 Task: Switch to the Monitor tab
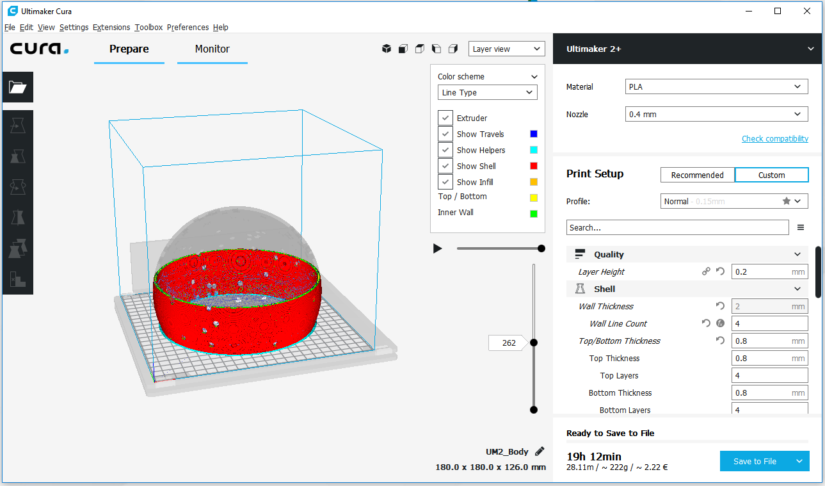[212, 49]
